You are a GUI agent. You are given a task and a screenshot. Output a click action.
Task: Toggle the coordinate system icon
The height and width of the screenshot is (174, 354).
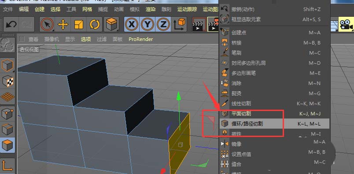coord(179,24)
